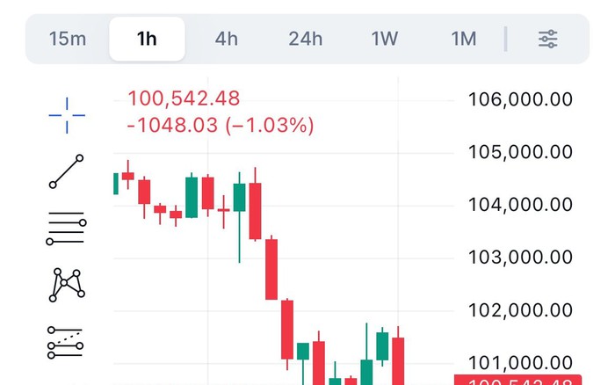The width and height of the screenshot is (615, 385).
Task: Switch to the 1W timeframe
Action: (385, 39)
